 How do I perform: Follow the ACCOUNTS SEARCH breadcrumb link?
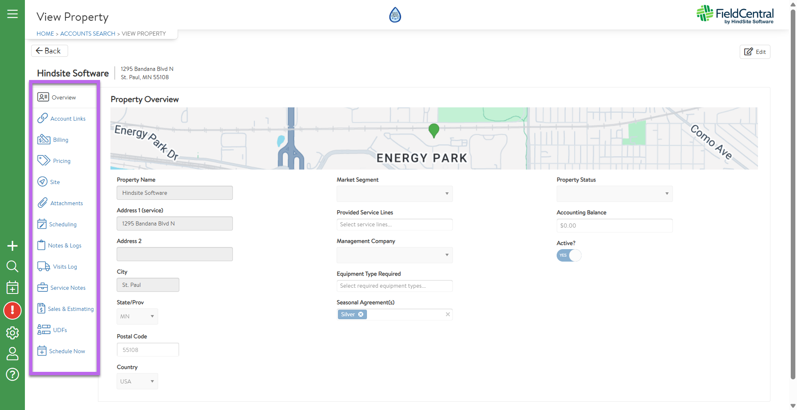coord(88,34)
